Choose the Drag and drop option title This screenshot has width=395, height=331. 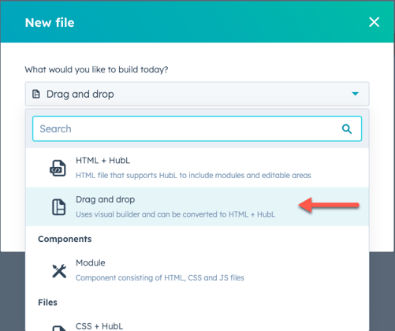coord(105,199)
